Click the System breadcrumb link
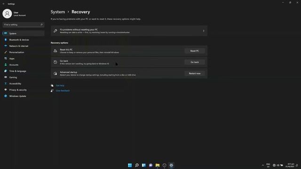Image resolution: width=301 pixels, height=169 pixels. coord(58,12)
